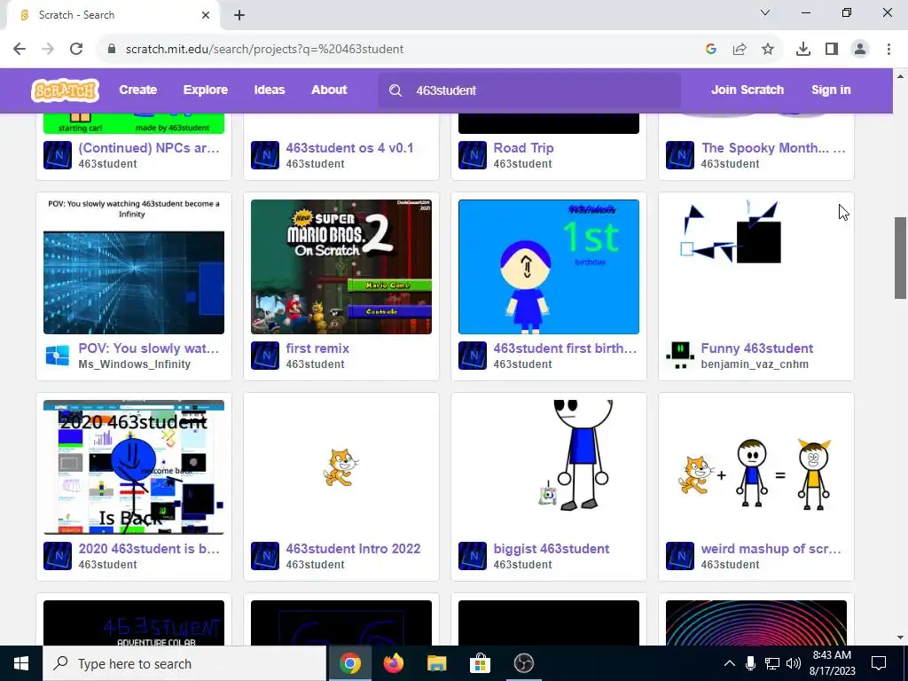This screenshot has height=681, width=908.
Task: Open '2020 463student is b...' project title
Action: [x=149, y=548]
